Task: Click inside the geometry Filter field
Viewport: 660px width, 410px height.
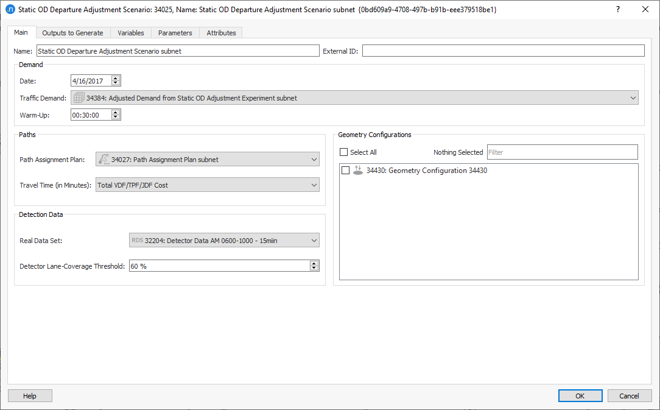Action: (x=561, y=152)
